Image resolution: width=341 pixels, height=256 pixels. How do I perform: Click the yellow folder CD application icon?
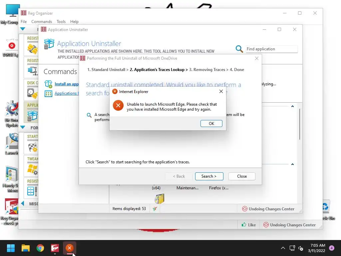click(160, 199)
